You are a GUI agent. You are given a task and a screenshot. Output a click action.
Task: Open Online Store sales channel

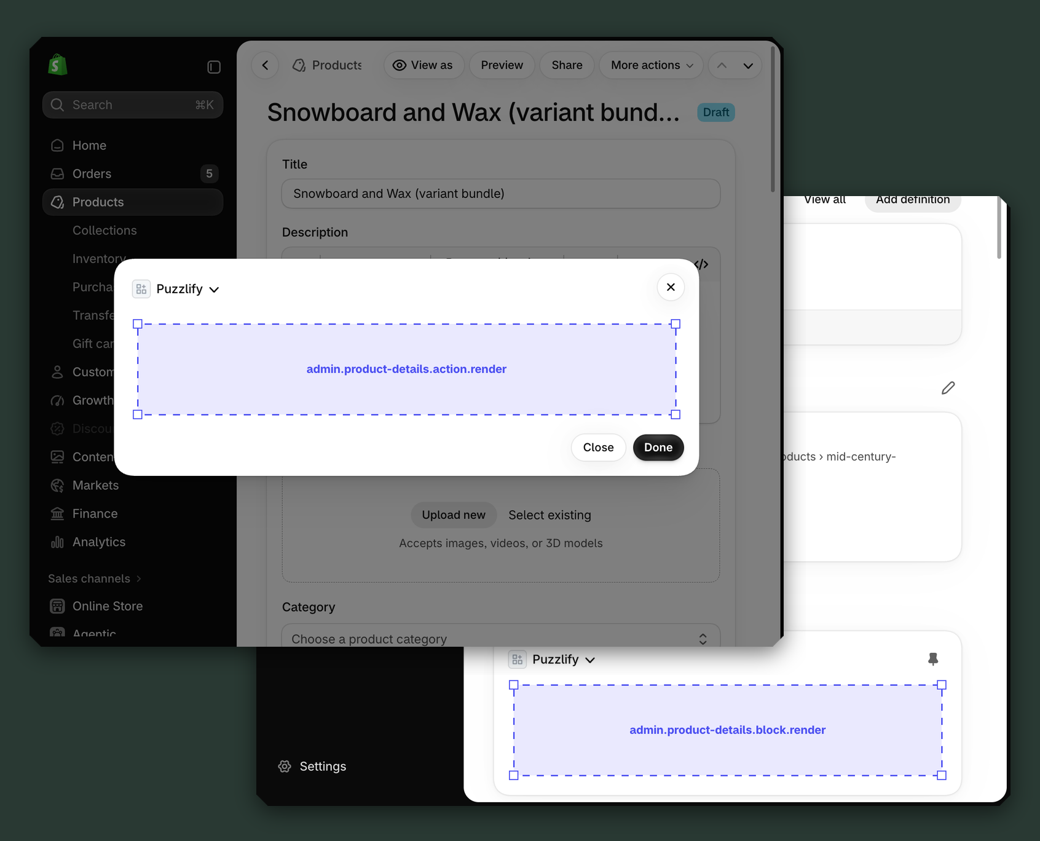coord(133,606)
